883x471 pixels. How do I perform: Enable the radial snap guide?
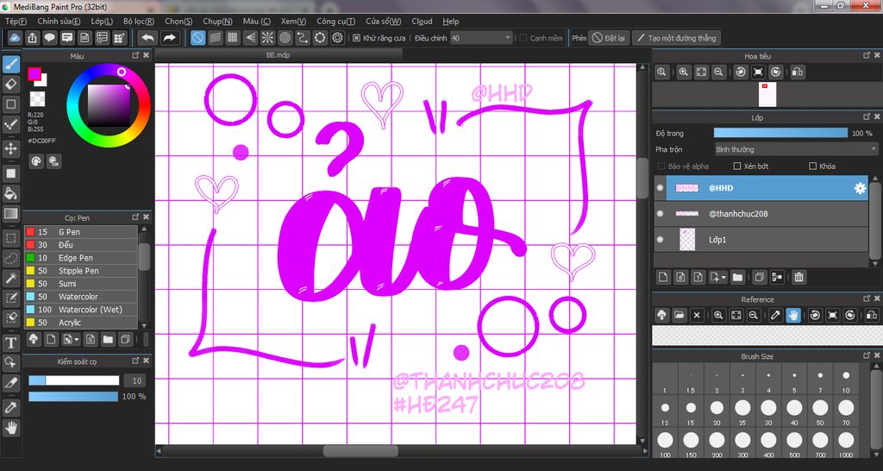(x=267, y=38)
